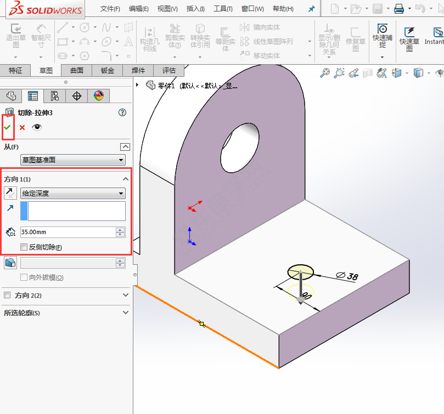
Task: Switch to the DisplayManager colored sphere tab
Action: 99,95
